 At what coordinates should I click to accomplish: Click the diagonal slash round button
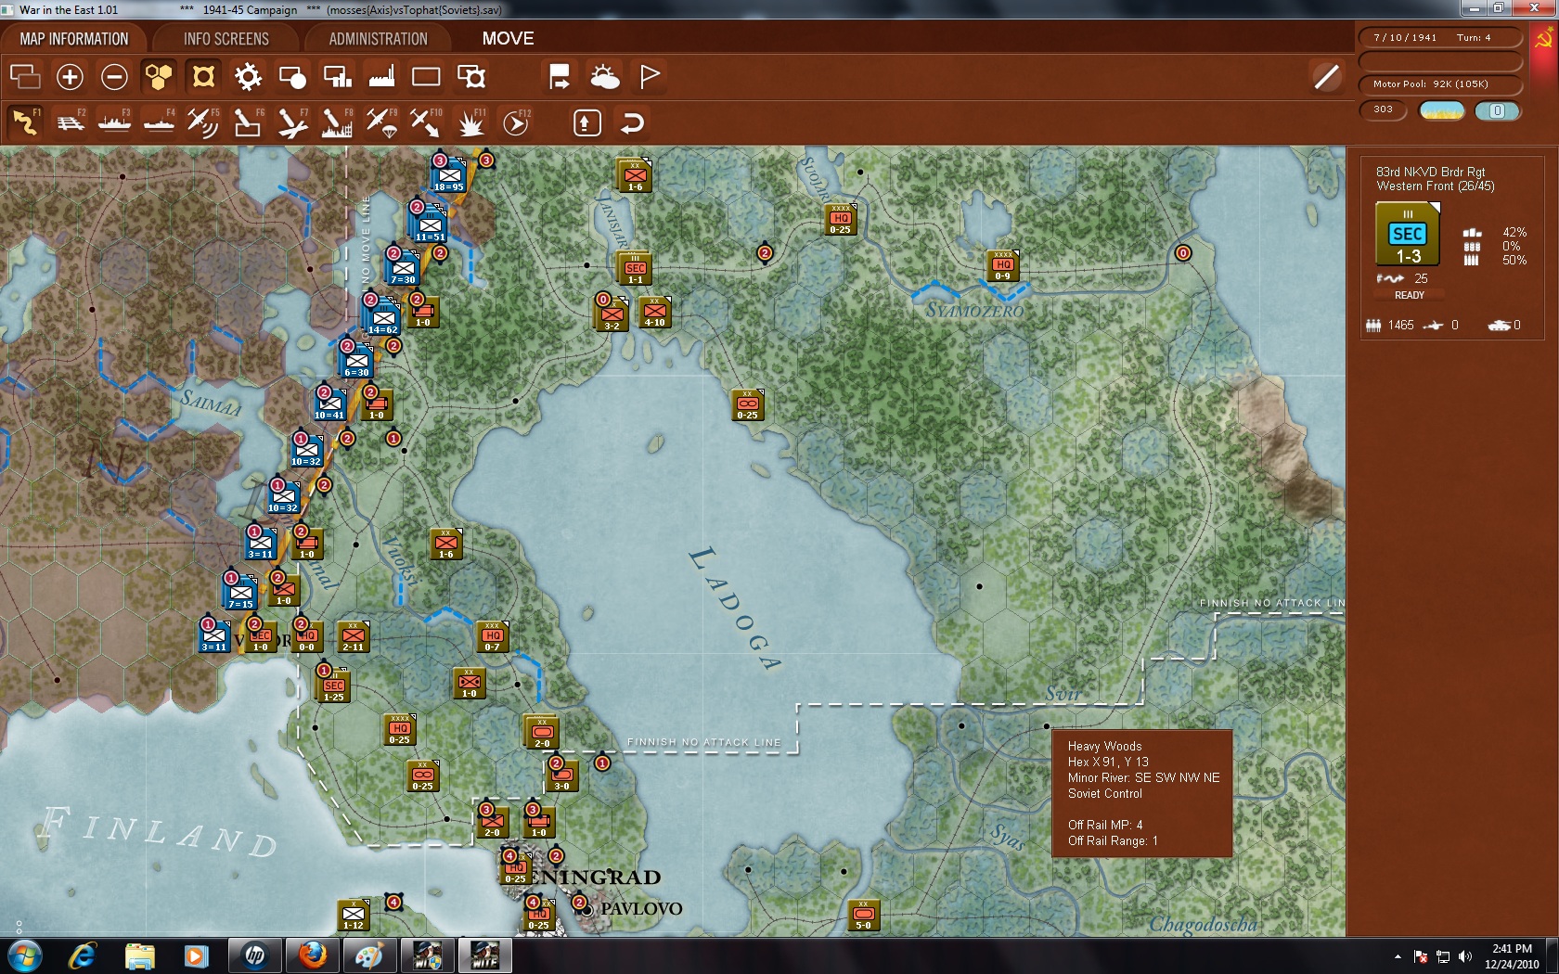click(1327, 77)
